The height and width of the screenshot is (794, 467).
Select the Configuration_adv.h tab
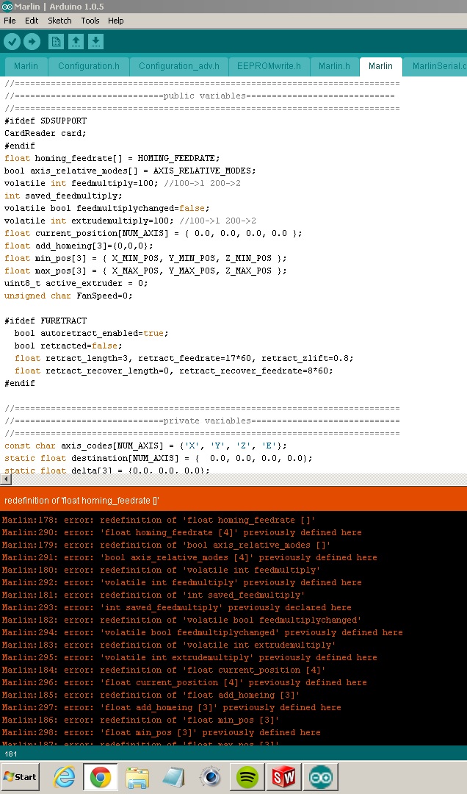[x=179, y=66]
